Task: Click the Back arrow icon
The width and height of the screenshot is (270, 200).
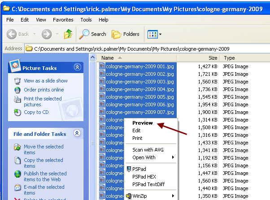Action: (x=12, y=34)
